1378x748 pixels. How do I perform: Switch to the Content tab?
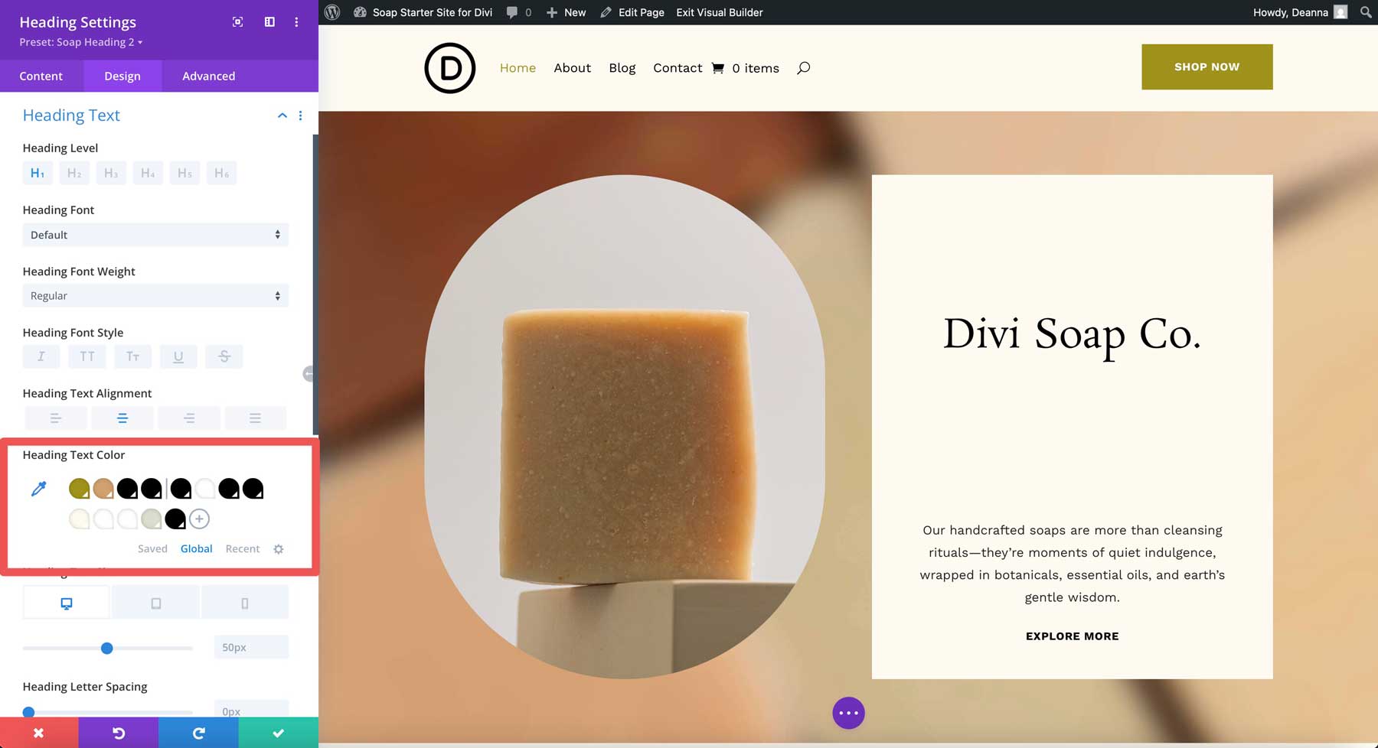pyautogui.click(x=41, y=76)
